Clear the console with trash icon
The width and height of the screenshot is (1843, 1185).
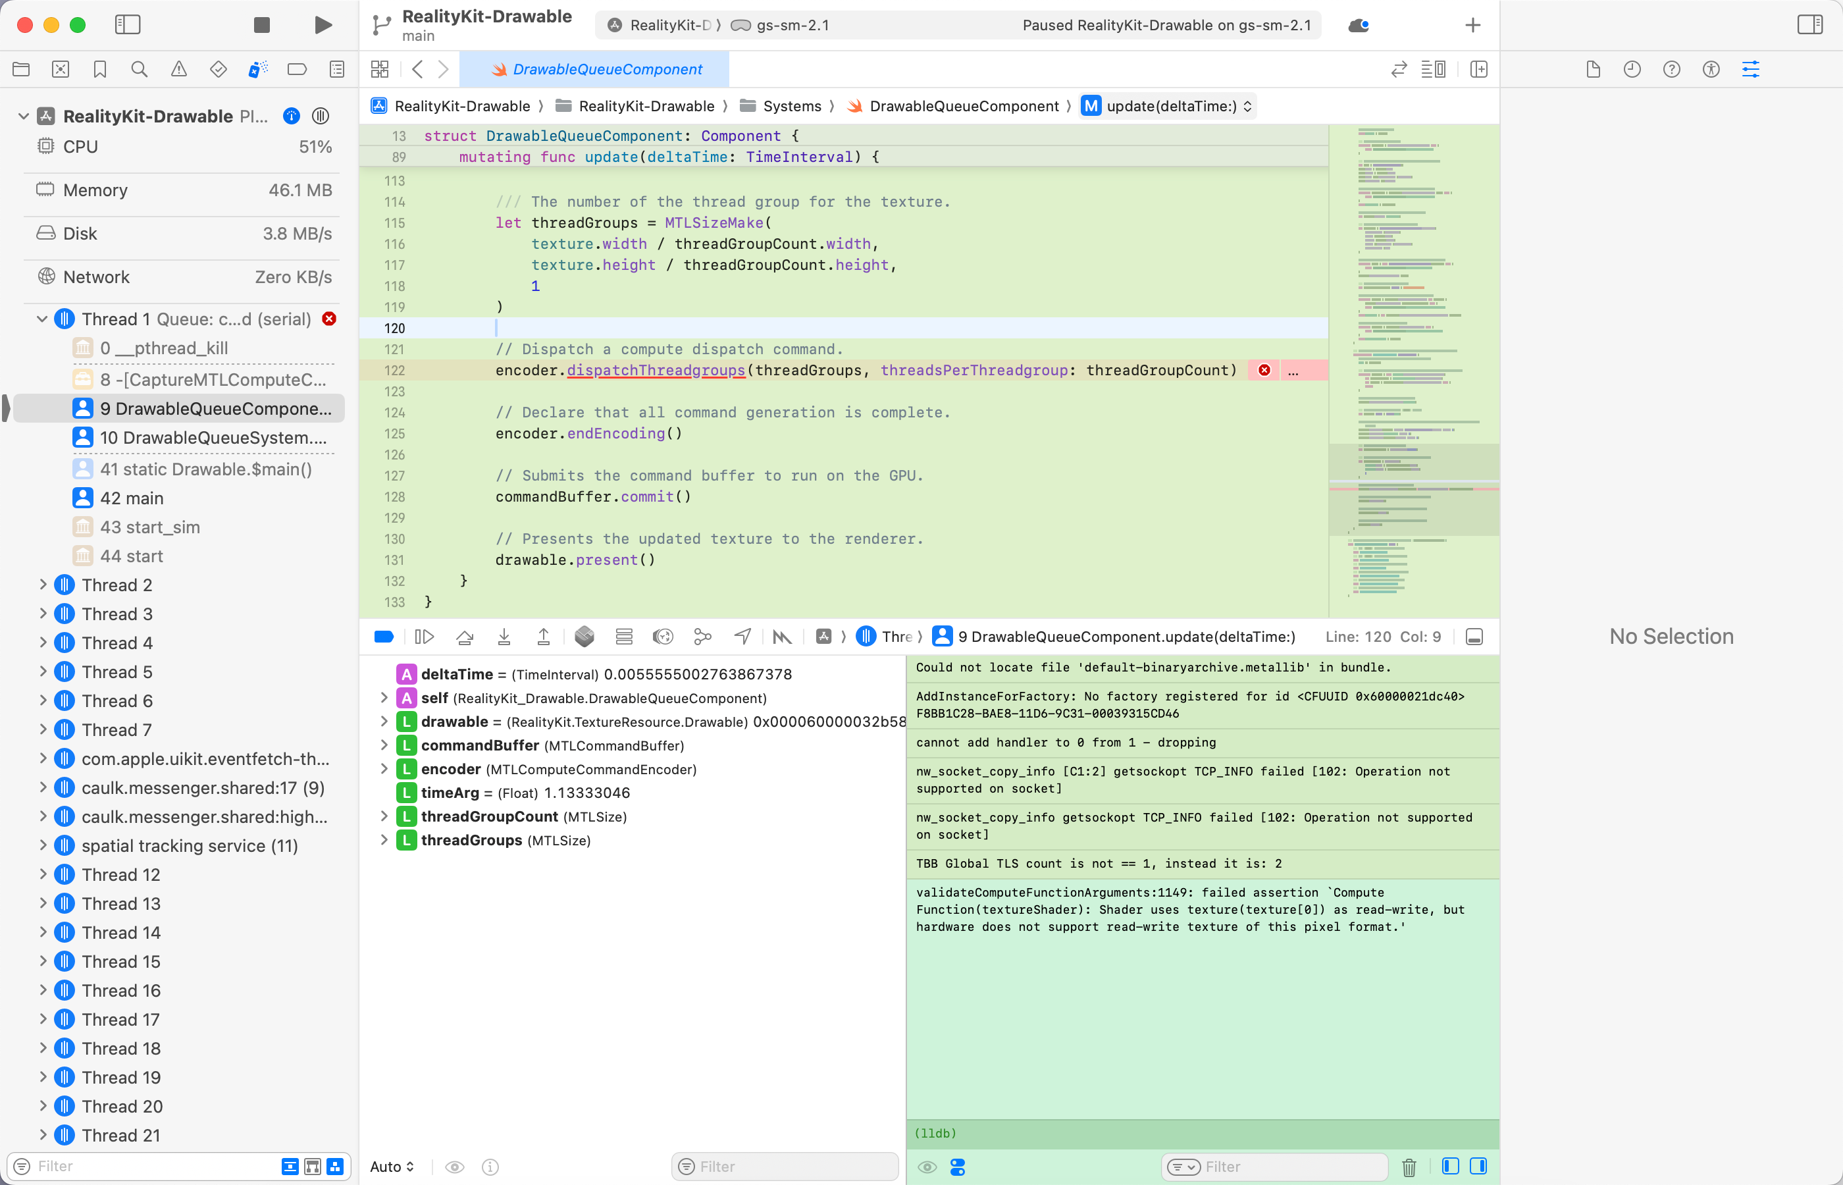click(1409, 1167)
